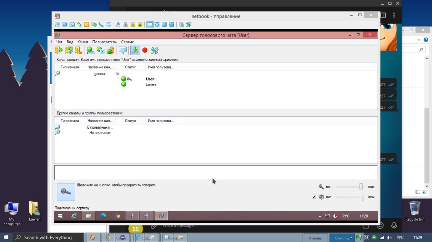Click the leave channel door-arrow icon

pos(79,50)
